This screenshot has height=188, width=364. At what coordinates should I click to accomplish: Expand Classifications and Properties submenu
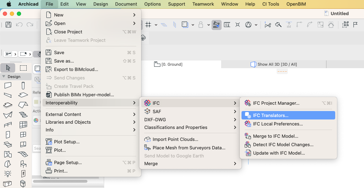[x=190, y=127]
